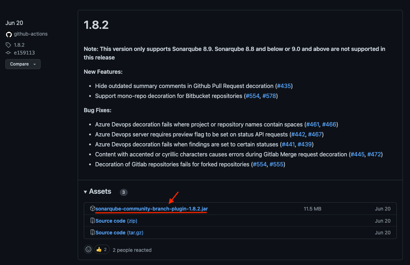Click the thumbs-up emoji in the reaction pill
The width and height of the screenshot is (410, 265).
pyautogui.click(x=99, y=249)
